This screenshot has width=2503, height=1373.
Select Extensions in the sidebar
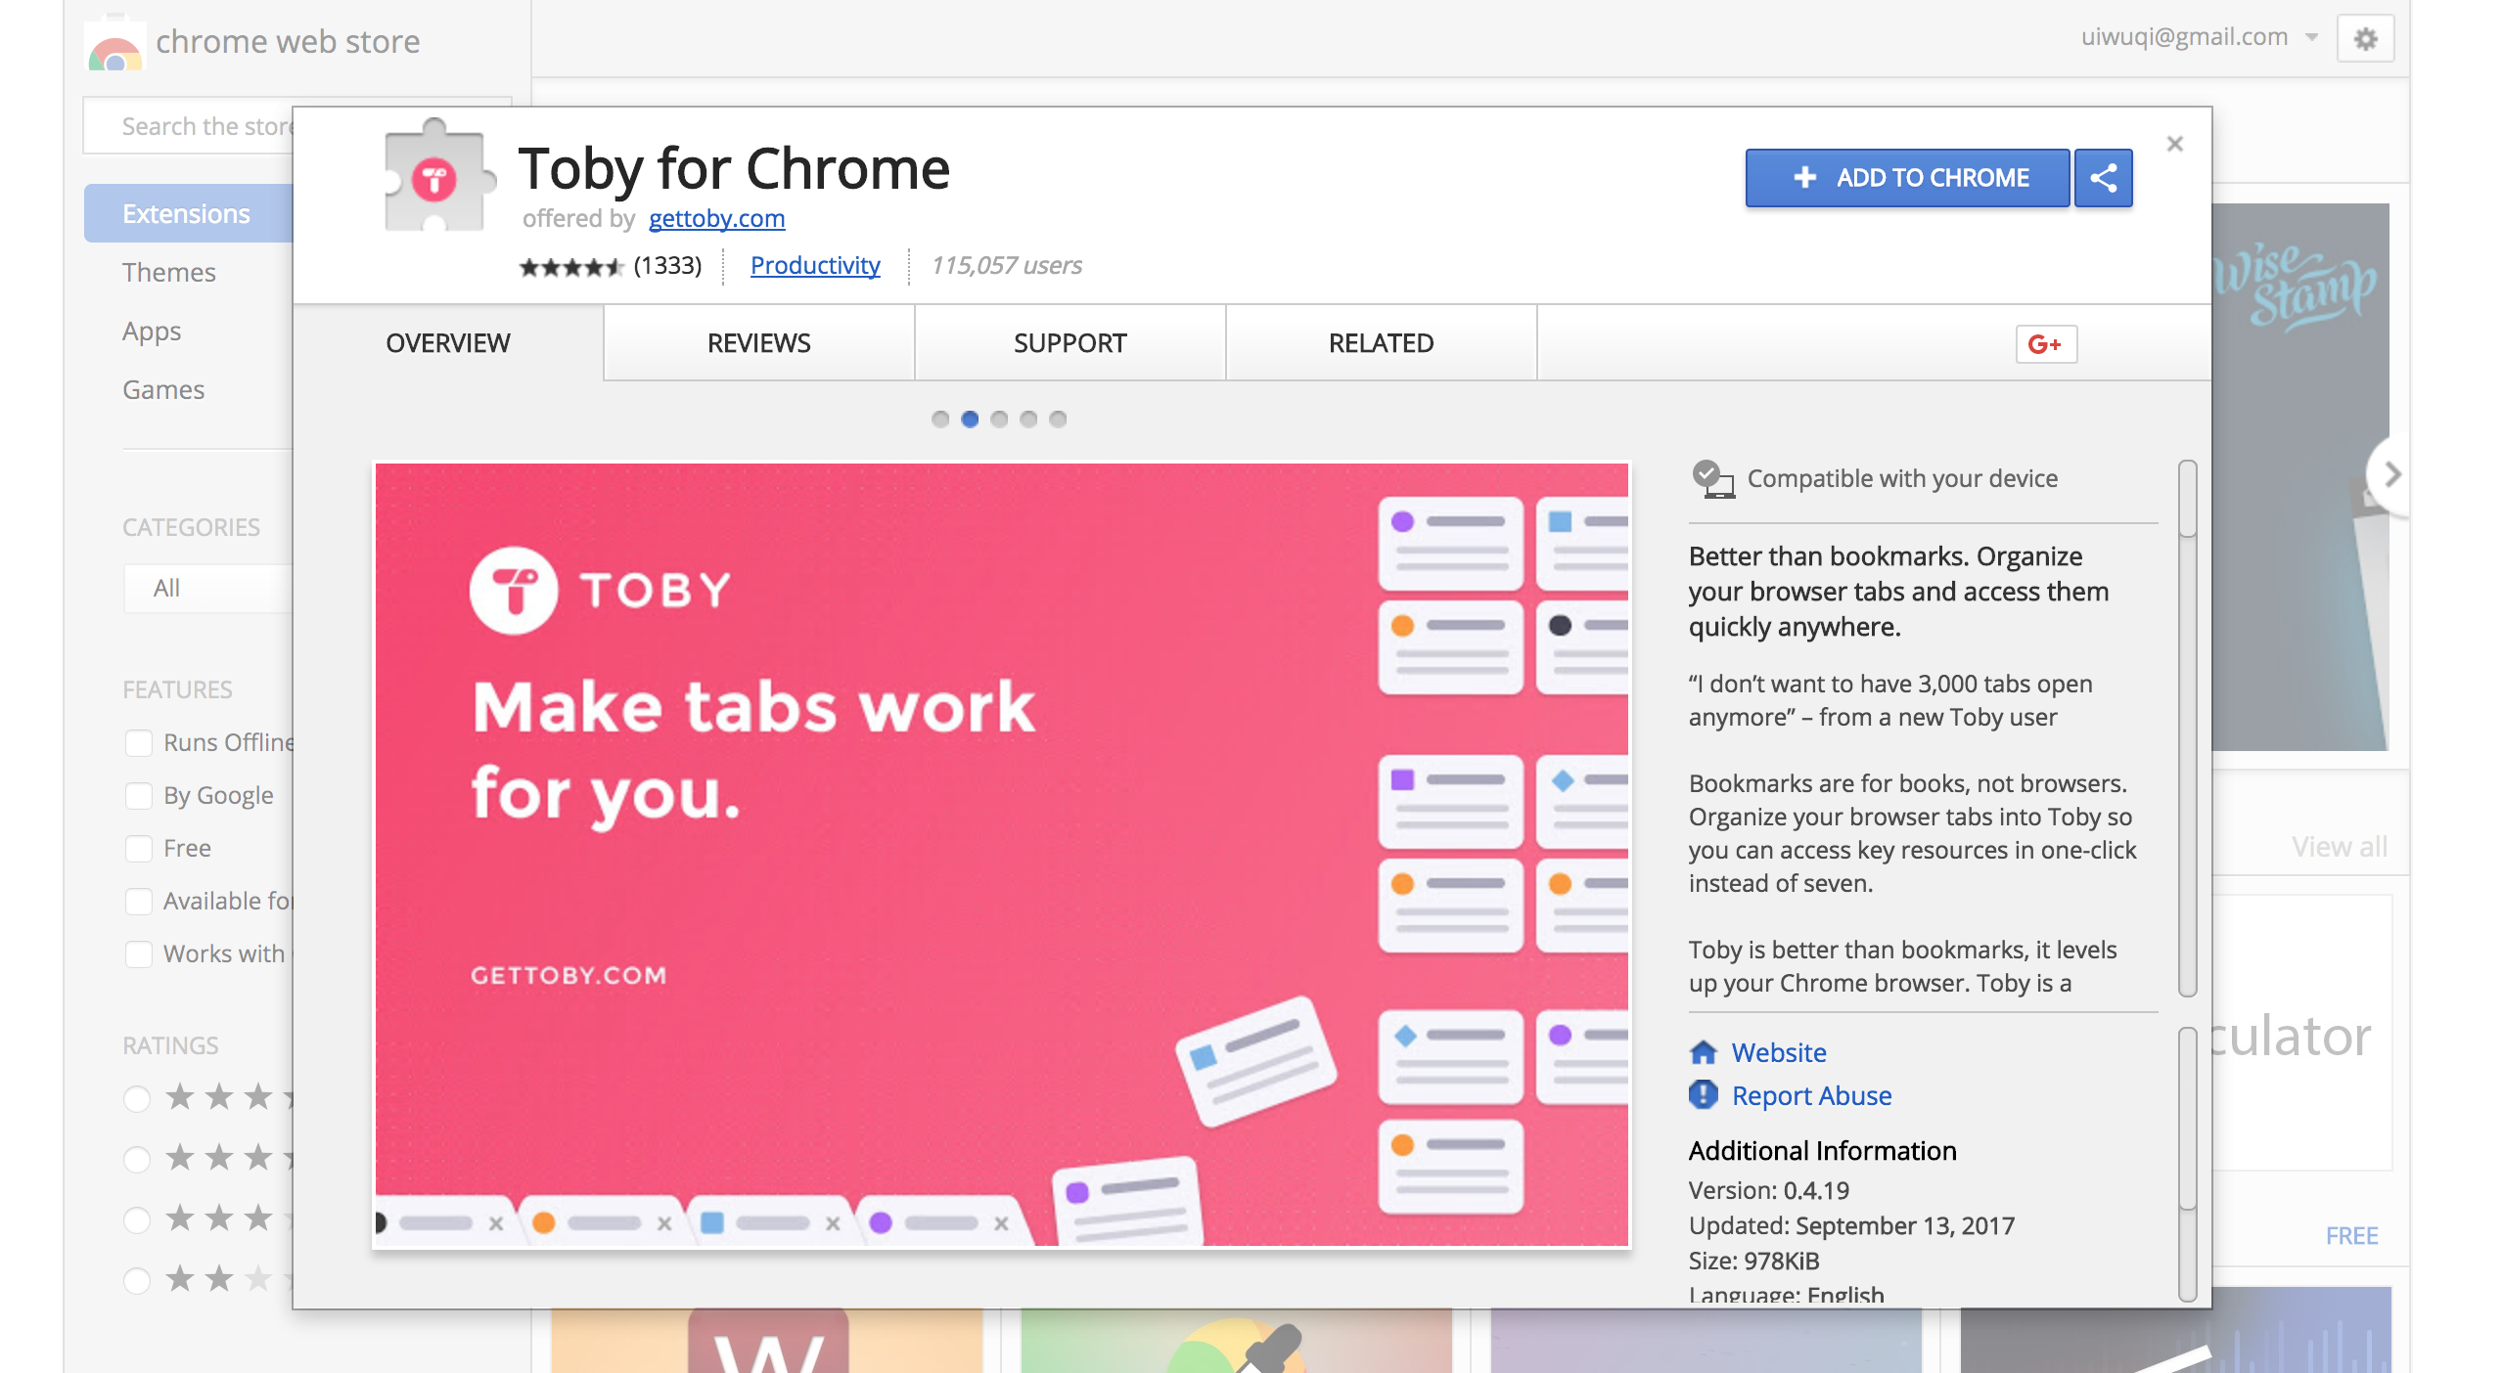[x=189, y=213]
